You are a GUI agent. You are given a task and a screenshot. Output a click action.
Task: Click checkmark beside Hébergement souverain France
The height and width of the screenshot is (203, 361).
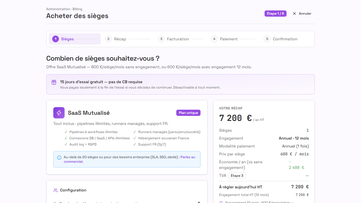(x=135, y=138)
